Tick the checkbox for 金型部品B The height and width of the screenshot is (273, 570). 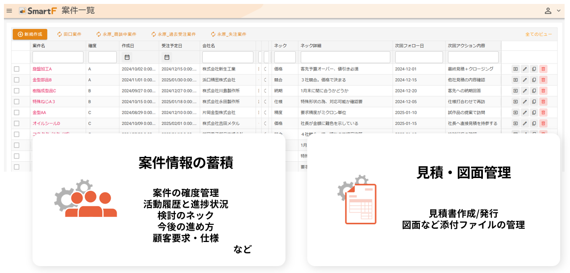pos(16,80)
